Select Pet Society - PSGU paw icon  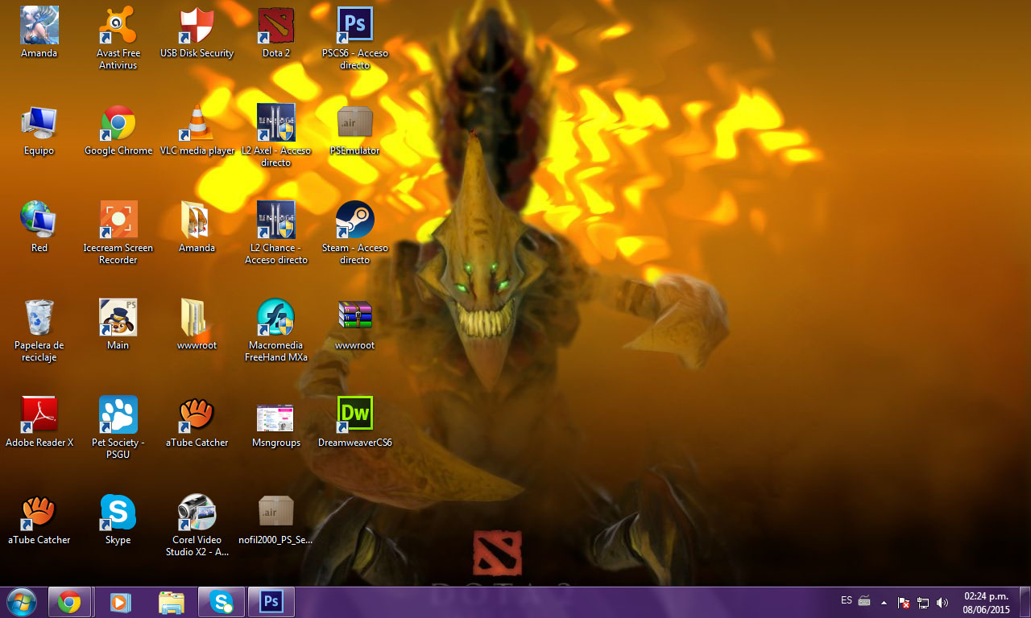click(x=118, y=416)
